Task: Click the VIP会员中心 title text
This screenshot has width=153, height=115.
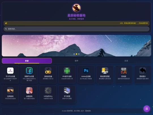Action: [x=48, y=96]
